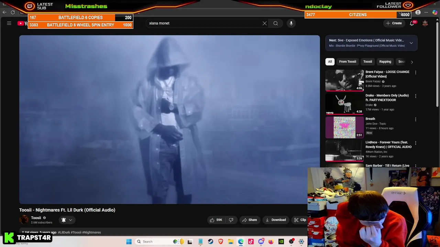
Task: Open NVIDIA app from the taskbar
Action: click(281, 242)
